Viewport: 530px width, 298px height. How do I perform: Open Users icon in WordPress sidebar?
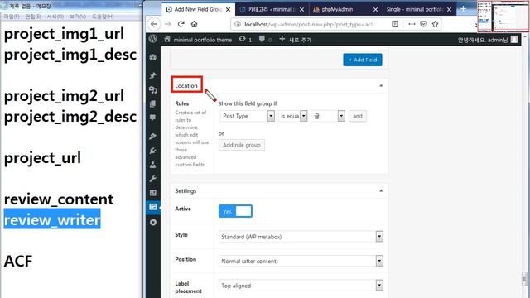pyautogui.click(x=152, y=165)
